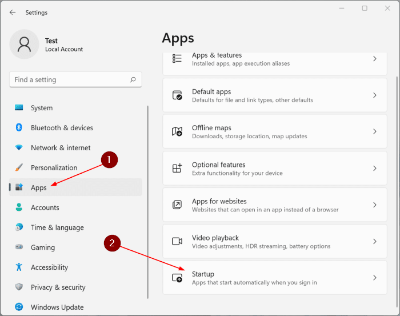Screen dimensions: 400x316
Task: Expand Apps & features chevron
Action: (375, 59)
